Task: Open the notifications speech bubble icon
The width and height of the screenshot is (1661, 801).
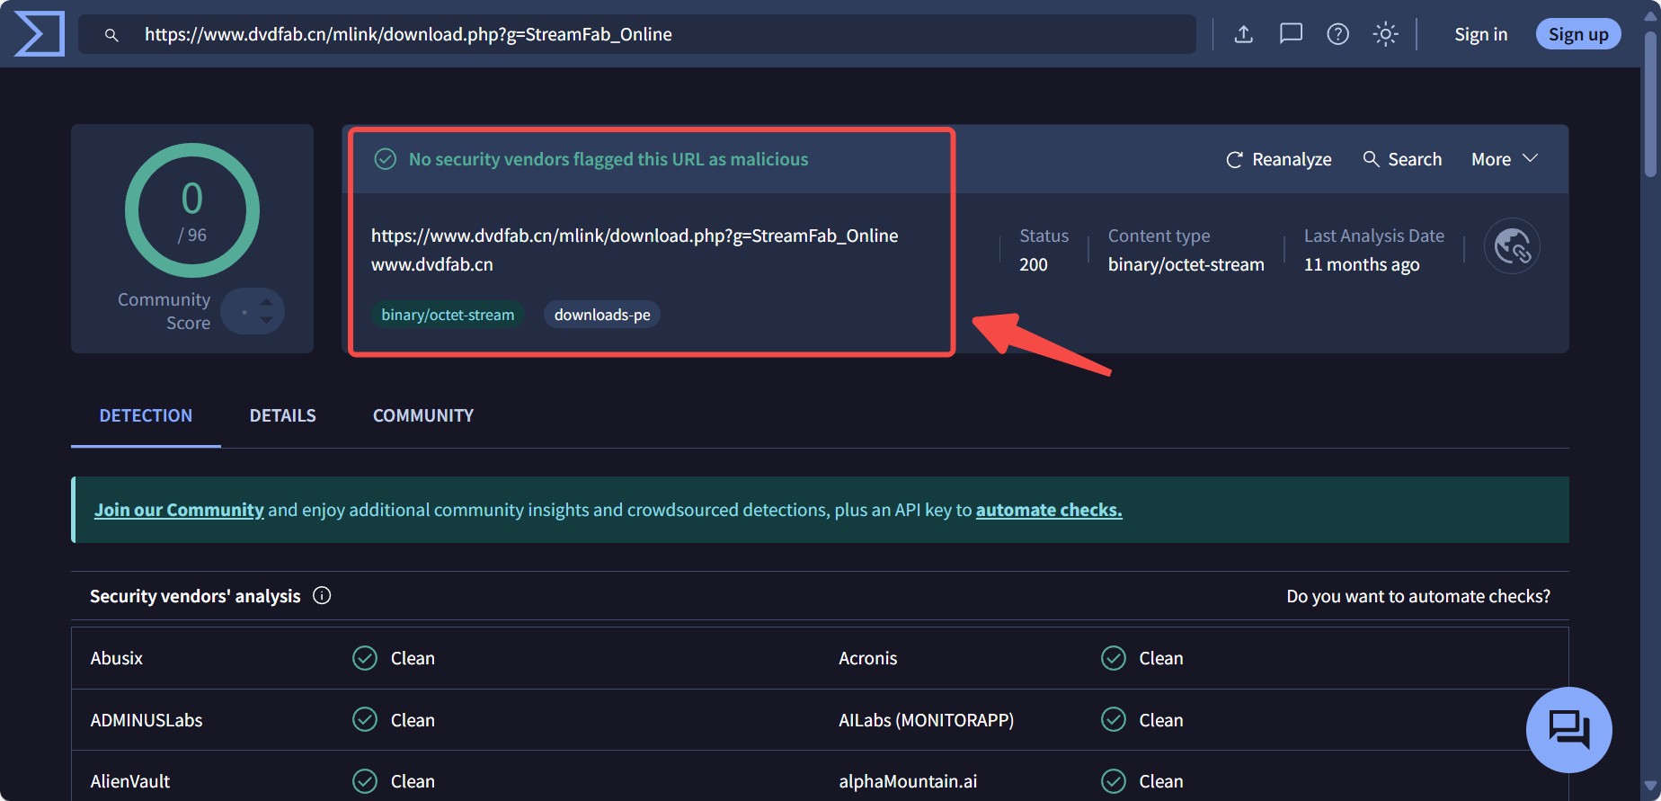Action: [1291, 34]
